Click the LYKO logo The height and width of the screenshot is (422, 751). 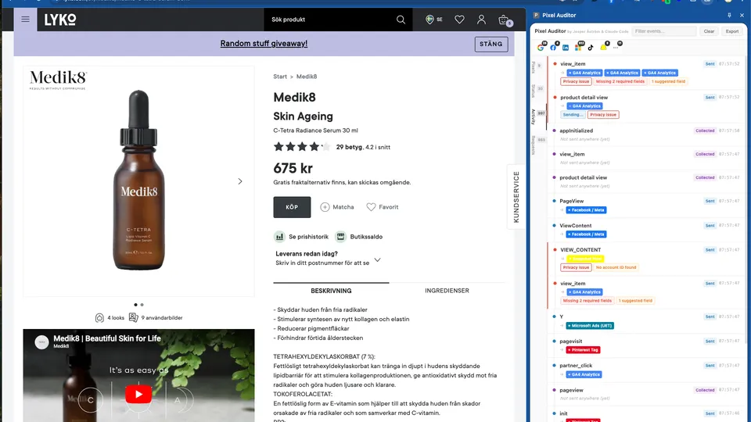tap(60, 20)
